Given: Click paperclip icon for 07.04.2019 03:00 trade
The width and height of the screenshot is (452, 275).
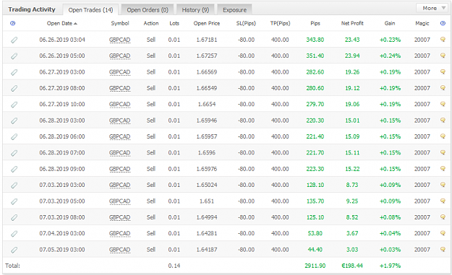Looking at the screenshot, I should (14, 233).
